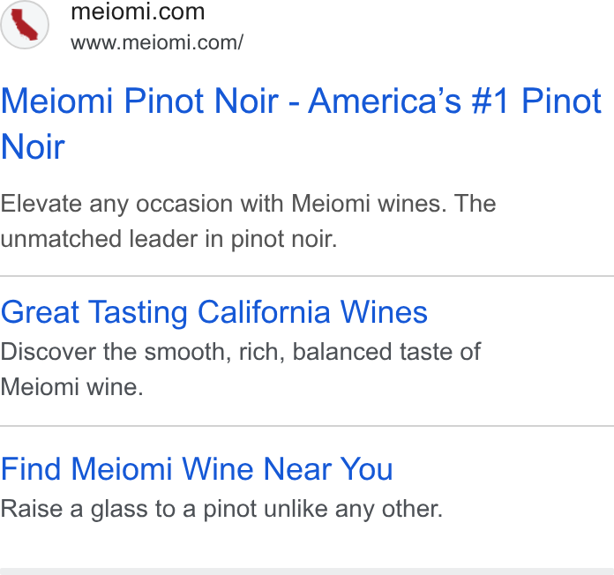Open the Meiomi Pinot Noir headline link
614x575 pixels.
[301, 123]
